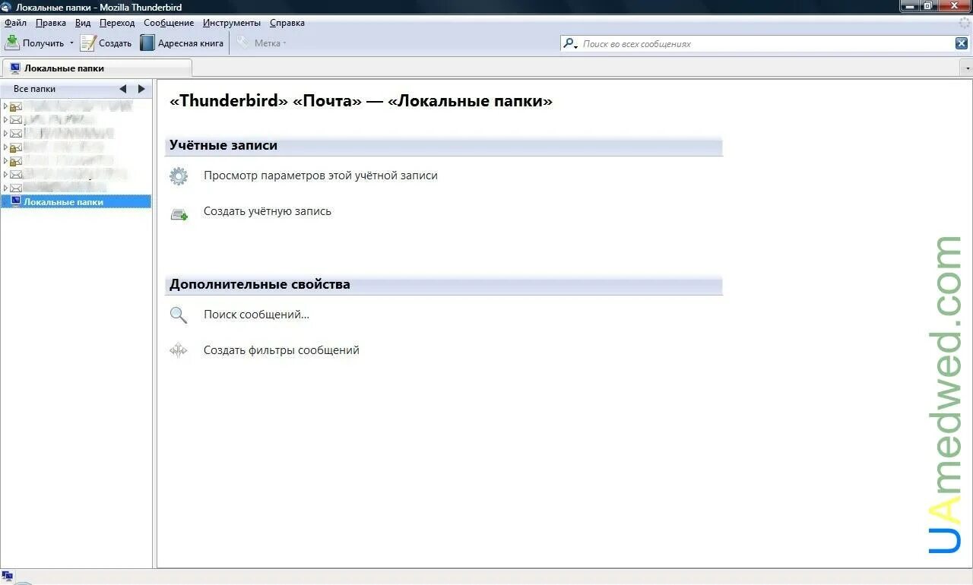Open the Файл menu
The image size is (973, 585).
[x=15, y=23]
